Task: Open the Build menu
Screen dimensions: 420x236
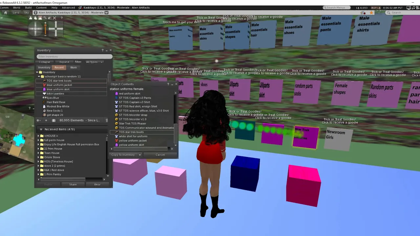Action: pos(28,8)
